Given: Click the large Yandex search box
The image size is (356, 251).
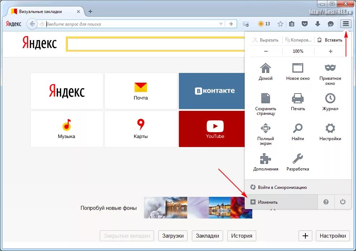Looking at the screenshot, I should tap(156, 44).
